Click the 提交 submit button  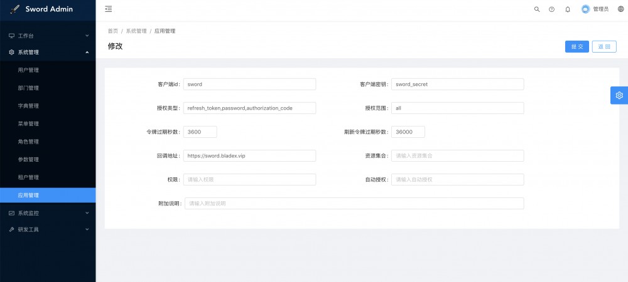click(x=577, y=47)
